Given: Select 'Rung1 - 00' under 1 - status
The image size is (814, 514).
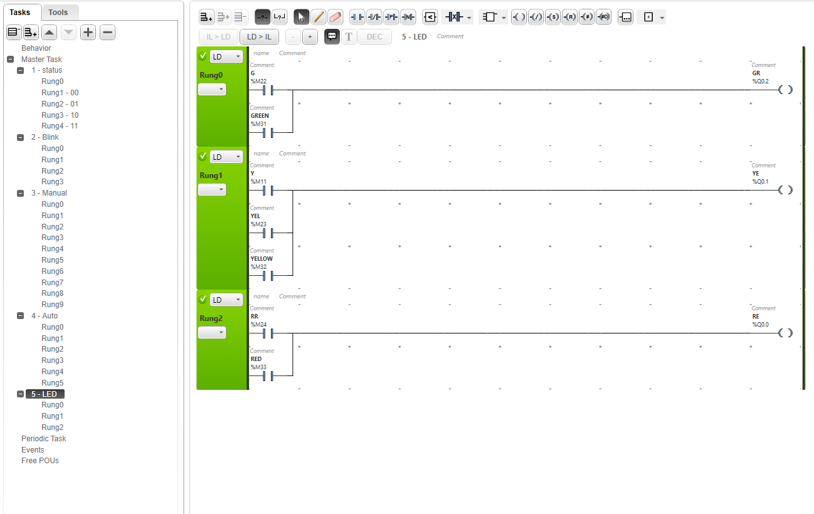Looking at the screenshot, I should click(x=60, y=93).
